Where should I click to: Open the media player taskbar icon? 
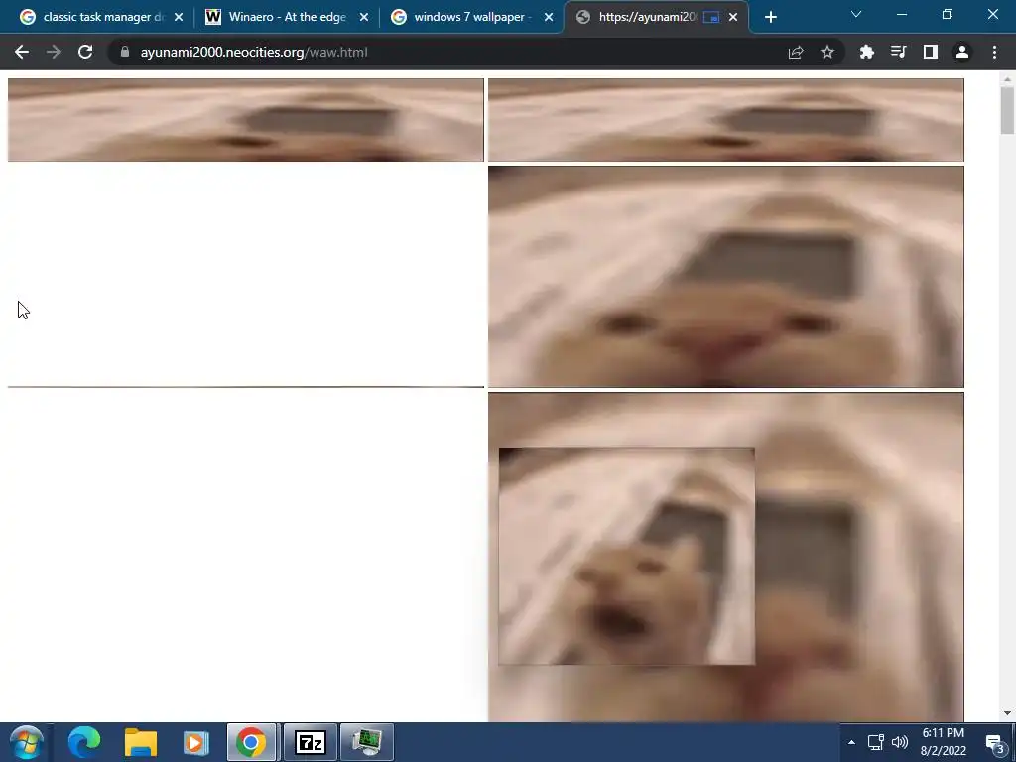195,742
